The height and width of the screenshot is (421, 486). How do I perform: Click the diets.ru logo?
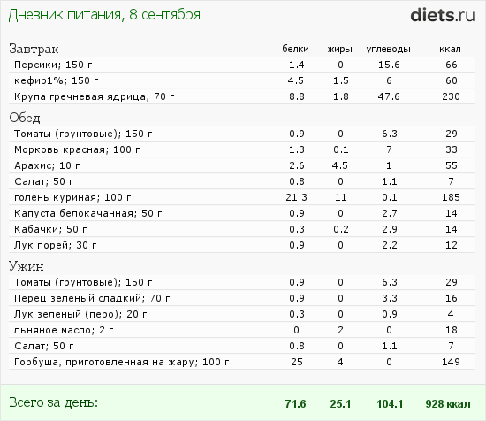pyautogui.click(x=443, y=15)
